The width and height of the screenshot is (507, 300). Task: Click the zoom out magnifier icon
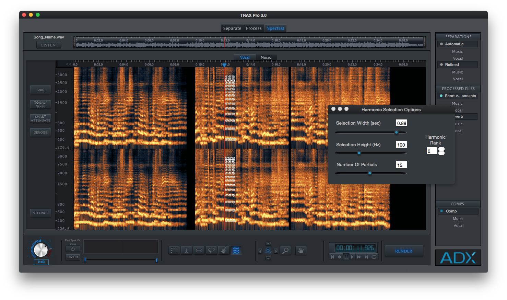point(285,251)
